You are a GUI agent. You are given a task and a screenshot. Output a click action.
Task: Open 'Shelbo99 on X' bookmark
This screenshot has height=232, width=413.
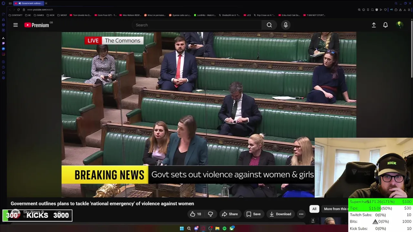tap(229, 15)
